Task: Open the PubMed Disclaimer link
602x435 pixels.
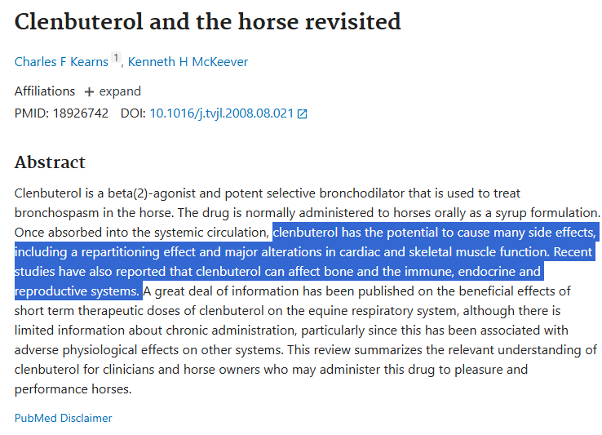Action: point(64,418)
